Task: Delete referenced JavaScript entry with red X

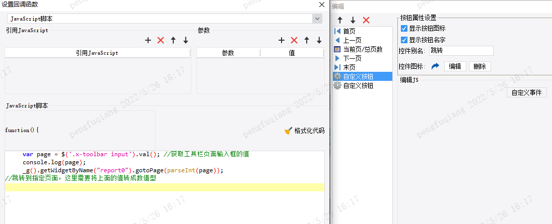Action: click(x=161, y=40)
